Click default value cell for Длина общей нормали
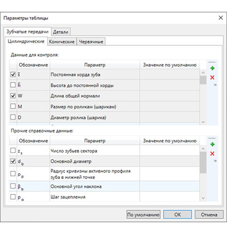This screenshot has width=227, height=234. 169,96
